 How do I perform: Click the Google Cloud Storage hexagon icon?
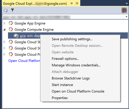[11, 42]
